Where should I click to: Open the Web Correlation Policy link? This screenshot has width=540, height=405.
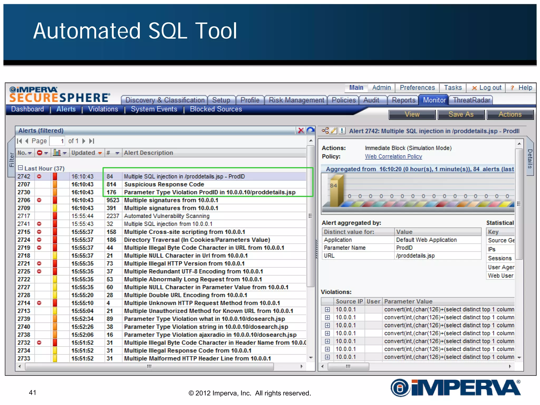pos(393,157)
